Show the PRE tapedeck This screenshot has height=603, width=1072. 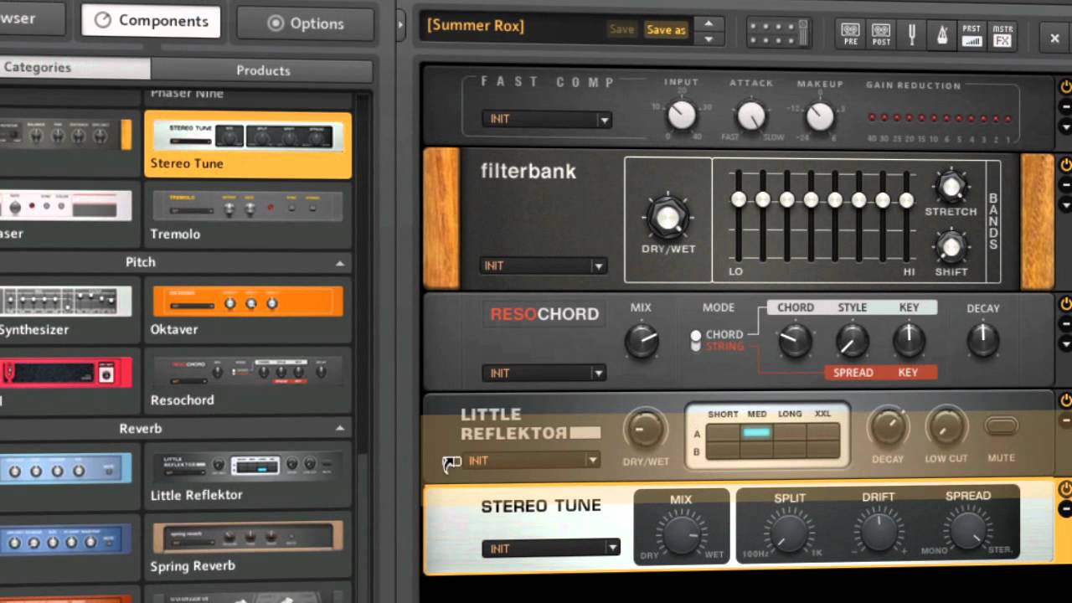(x=851, y=33)
